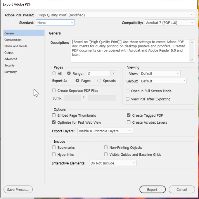Open the Adobe PDF Preset dropdown
199x199 pixels.
115,15
